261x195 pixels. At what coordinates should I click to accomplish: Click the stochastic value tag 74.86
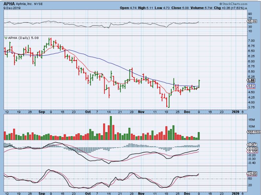click(x=252, y=174)
